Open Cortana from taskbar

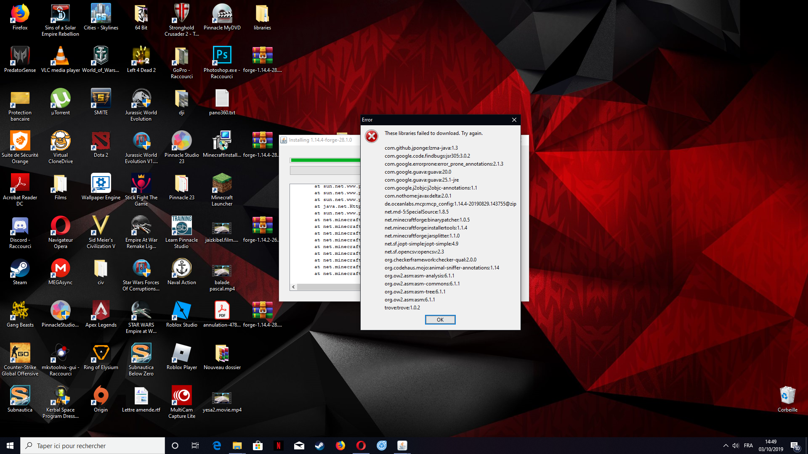click(x=175, y=446)
